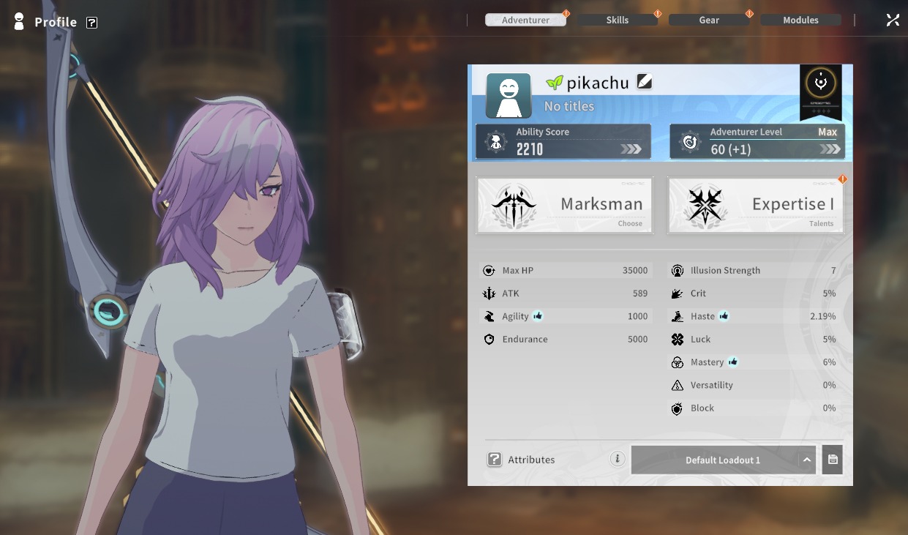Click the Block shield icon
The image size is (908, 535).
pos(678,408)
